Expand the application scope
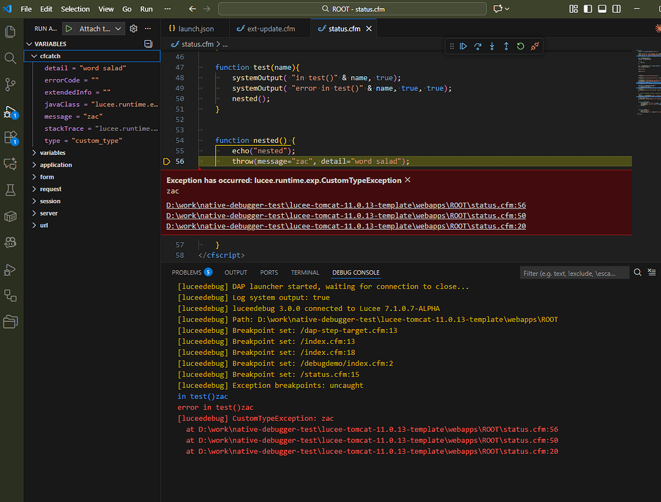This screenshot has width=661, height=502. coord(34,165)
